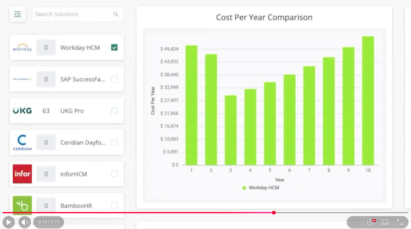Click the SAP SuccessFactors logo
Image resolution: width=411 pixels, height=229 pixels.
point(22,79)
